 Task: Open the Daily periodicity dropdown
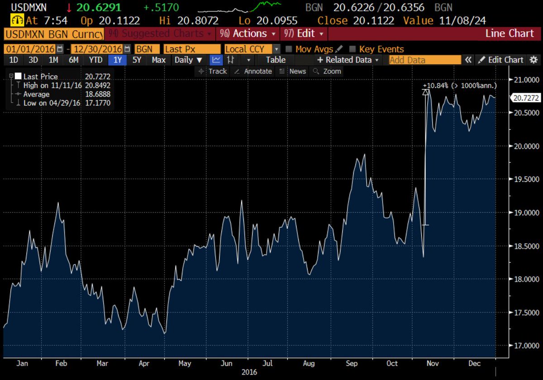click(x=189, y=60)
